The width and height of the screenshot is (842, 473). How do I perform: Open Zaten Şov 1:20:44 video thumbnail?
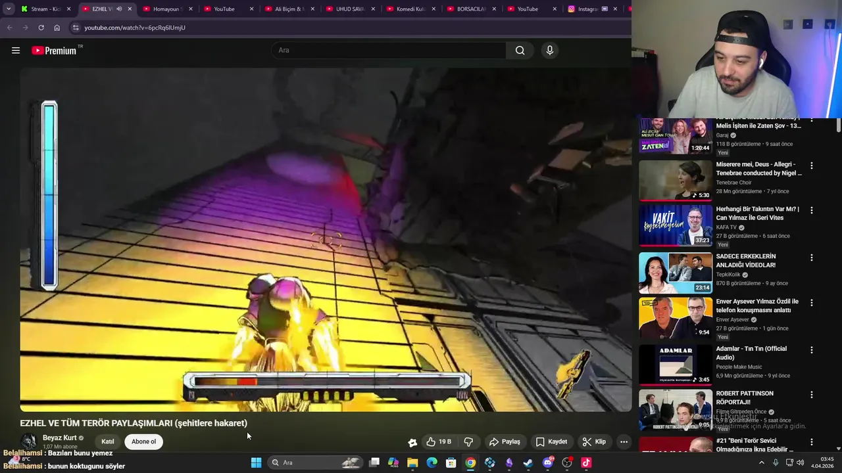click(676, 137)
